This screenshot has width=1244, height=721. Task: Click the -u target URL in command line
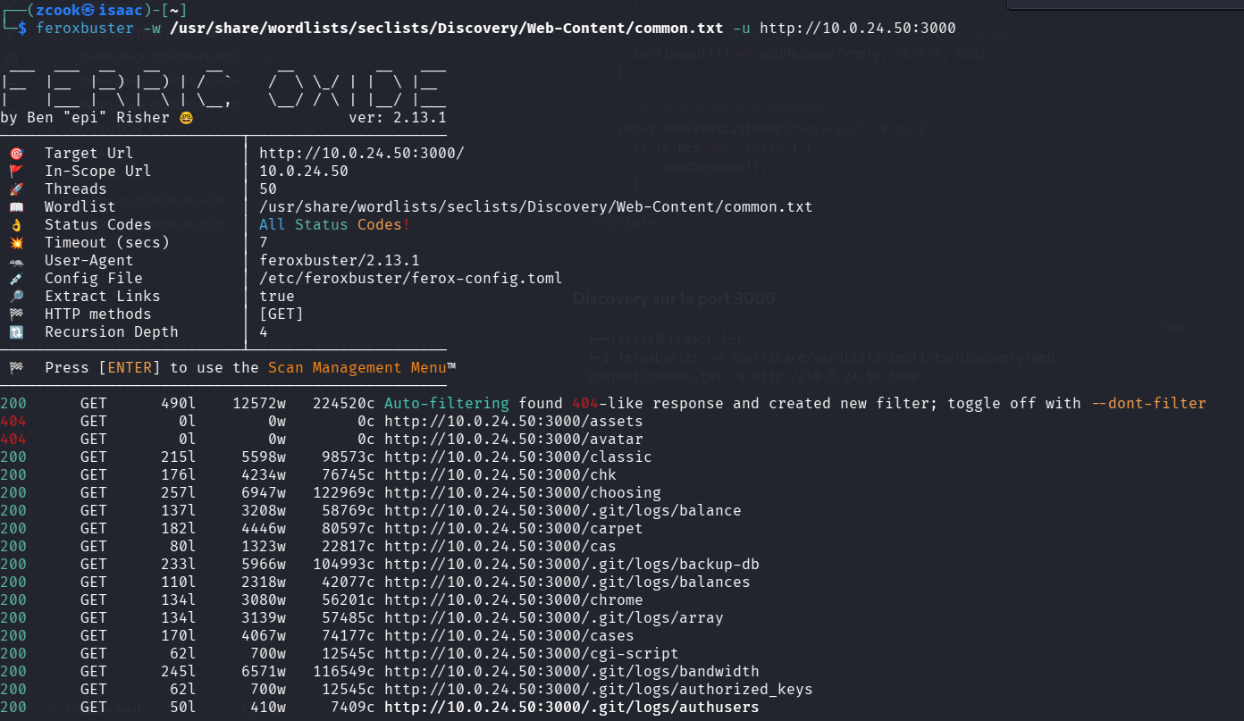click(858, 29)
